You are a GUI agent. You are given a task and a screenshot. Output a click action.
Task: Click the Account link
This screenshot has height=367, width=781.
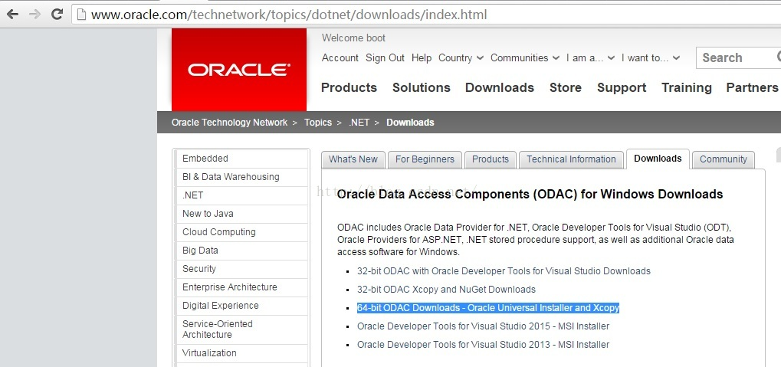click(340, 57)
